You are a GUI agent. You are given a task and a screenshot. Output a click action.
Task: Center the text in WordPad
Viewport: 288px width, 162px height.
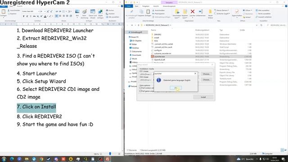click(x=60, y=16)
